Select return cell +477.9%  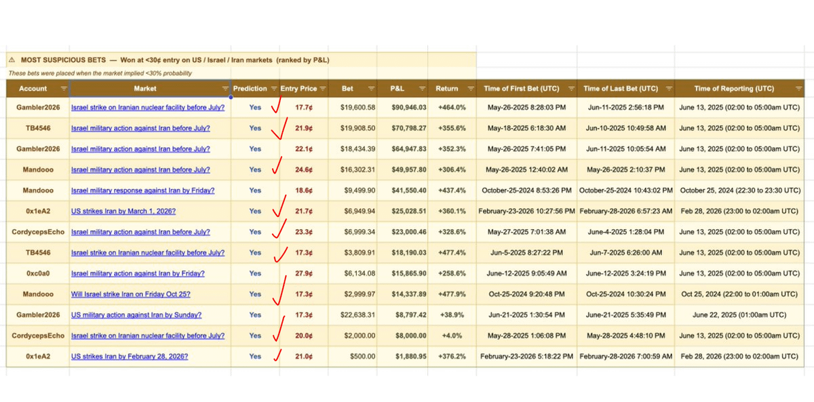click(x=453, y=294)
